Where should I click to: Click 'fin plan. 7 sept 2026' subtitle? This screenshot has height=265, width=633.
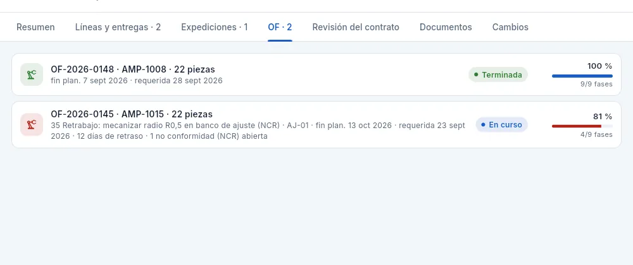pyautogui.click(x=89, y=80)
